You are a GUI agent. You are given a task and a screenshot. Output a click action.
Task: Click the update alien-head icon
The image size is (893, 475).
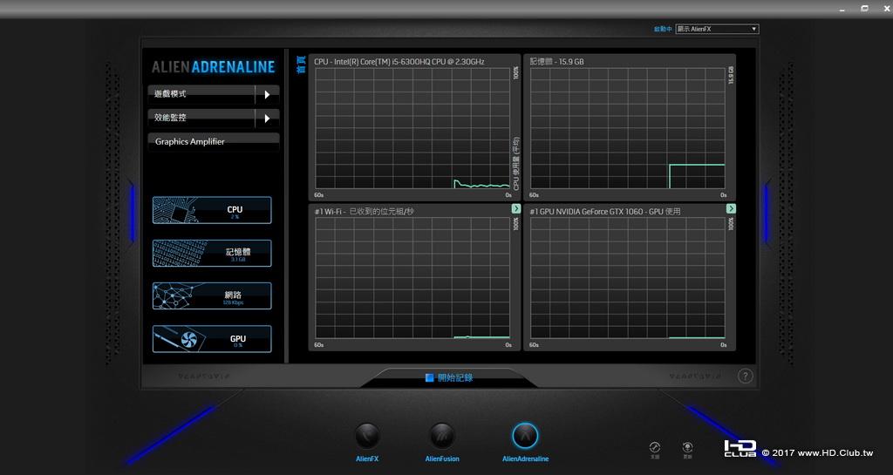tap(687, 447)
